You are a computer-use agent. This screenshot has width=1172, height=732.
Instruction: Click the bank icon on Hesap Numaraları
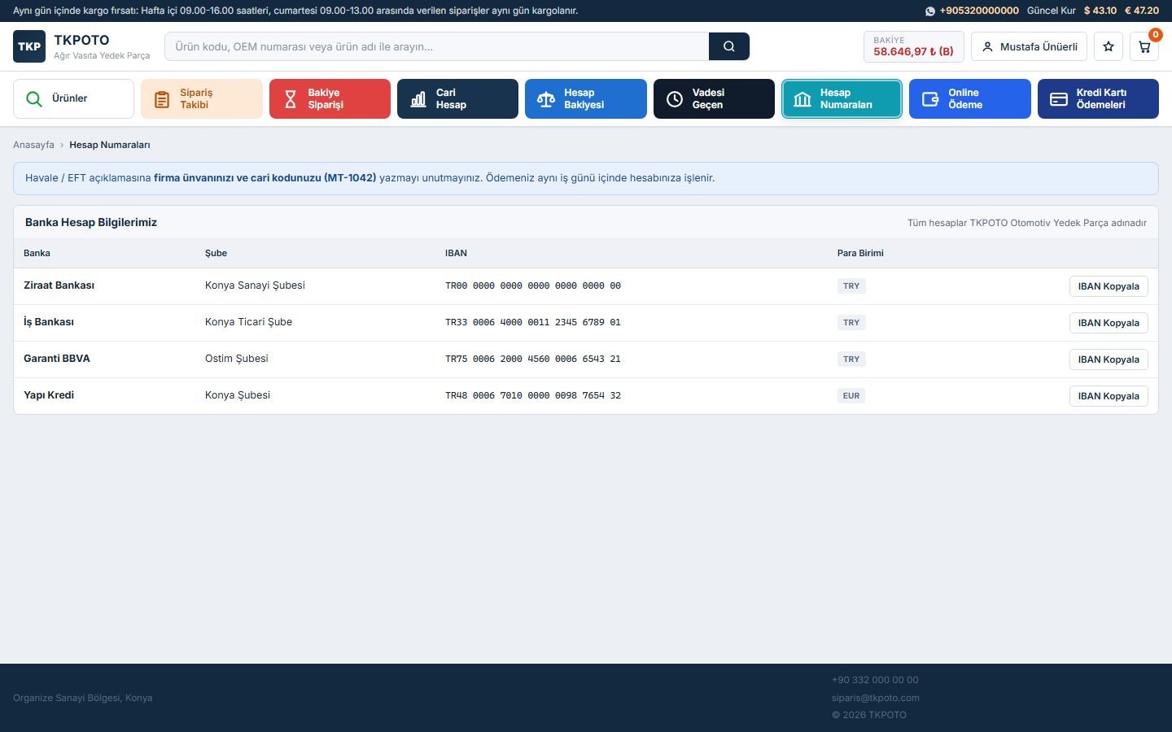tap(802, 99)
